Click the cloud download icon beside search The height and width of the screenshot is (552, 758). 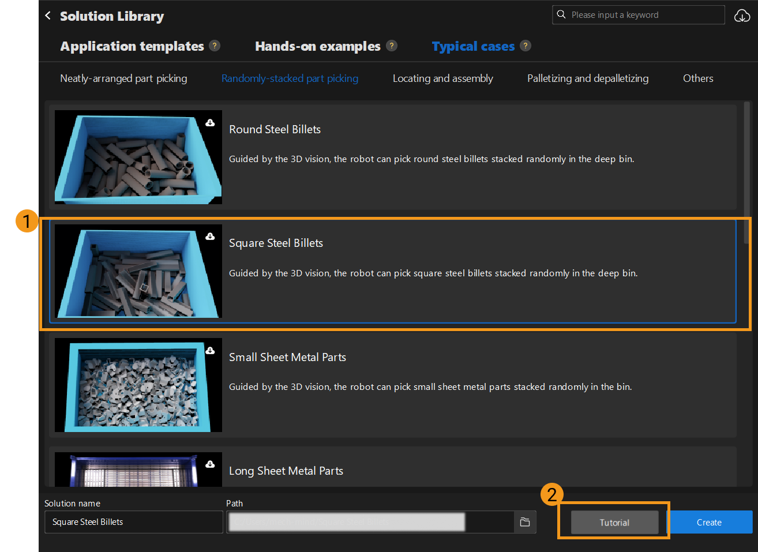tap(742, 16)
